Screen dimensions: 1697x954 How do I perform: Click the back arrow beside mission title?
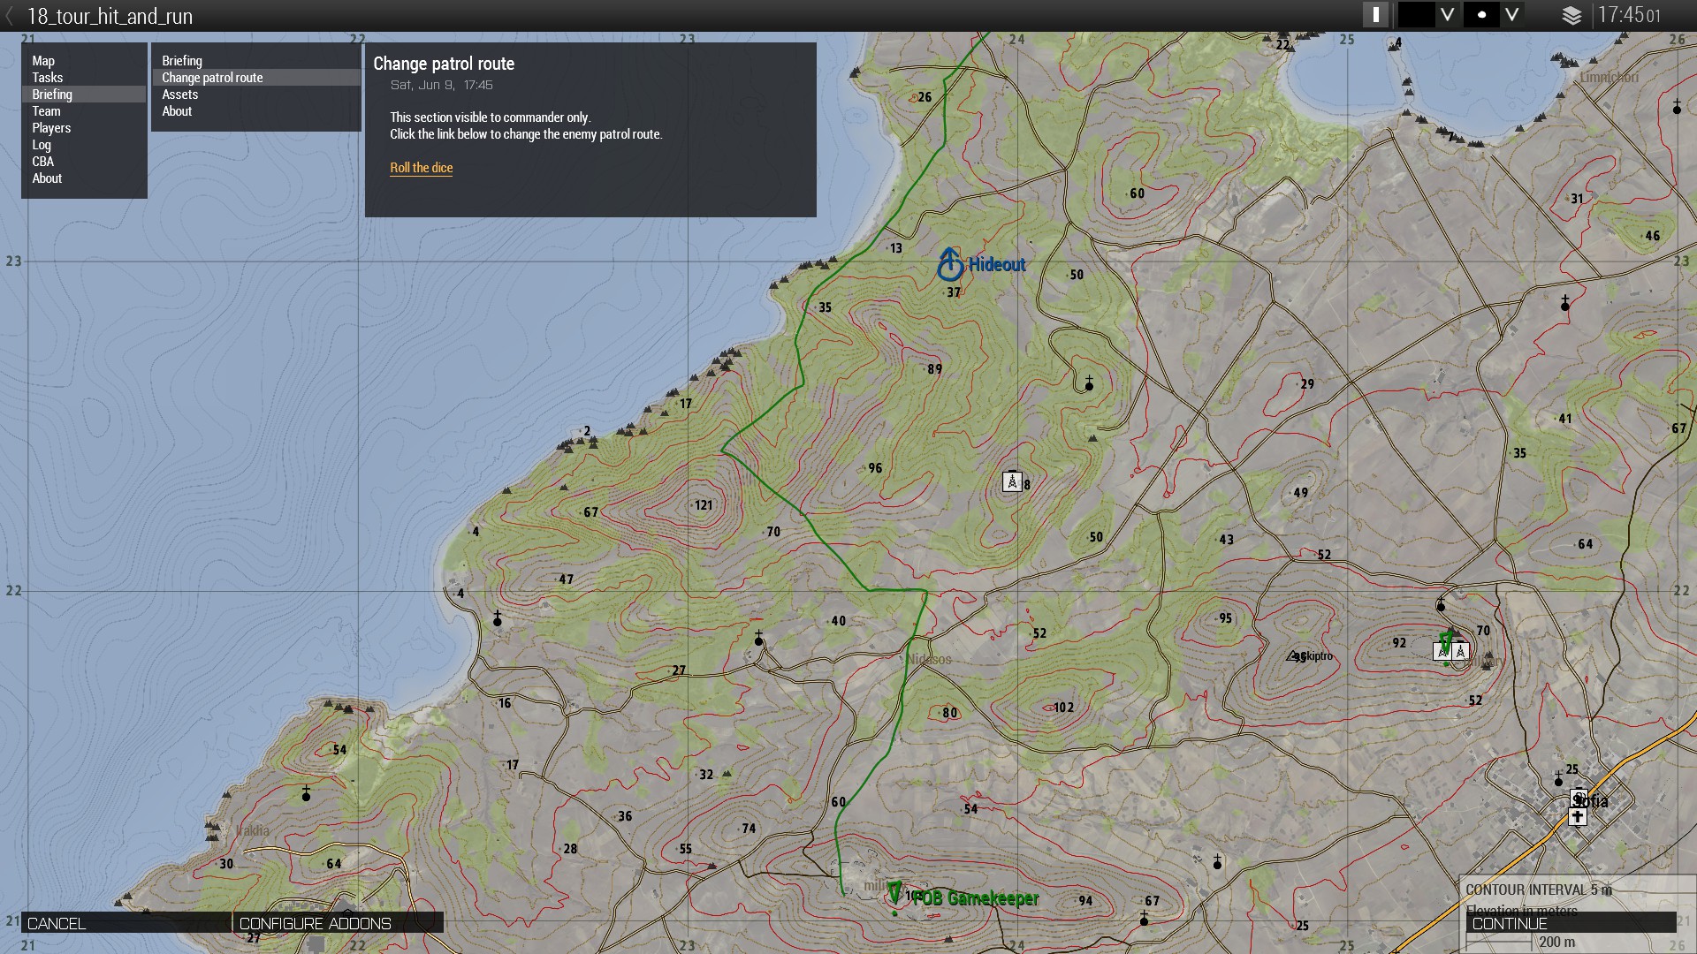pyautogui.click(x=10, y=16)
